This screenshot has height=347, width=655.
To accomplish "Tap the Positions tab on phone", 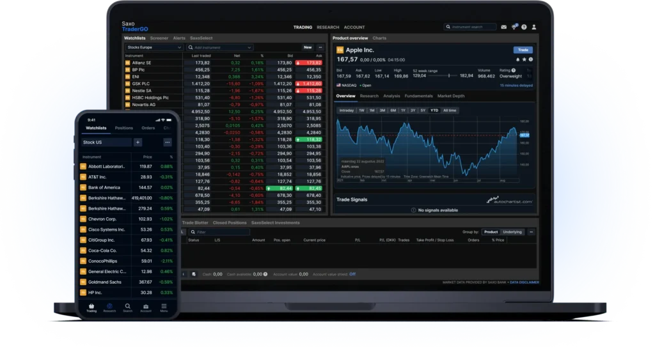I will (x=124, y=128).
